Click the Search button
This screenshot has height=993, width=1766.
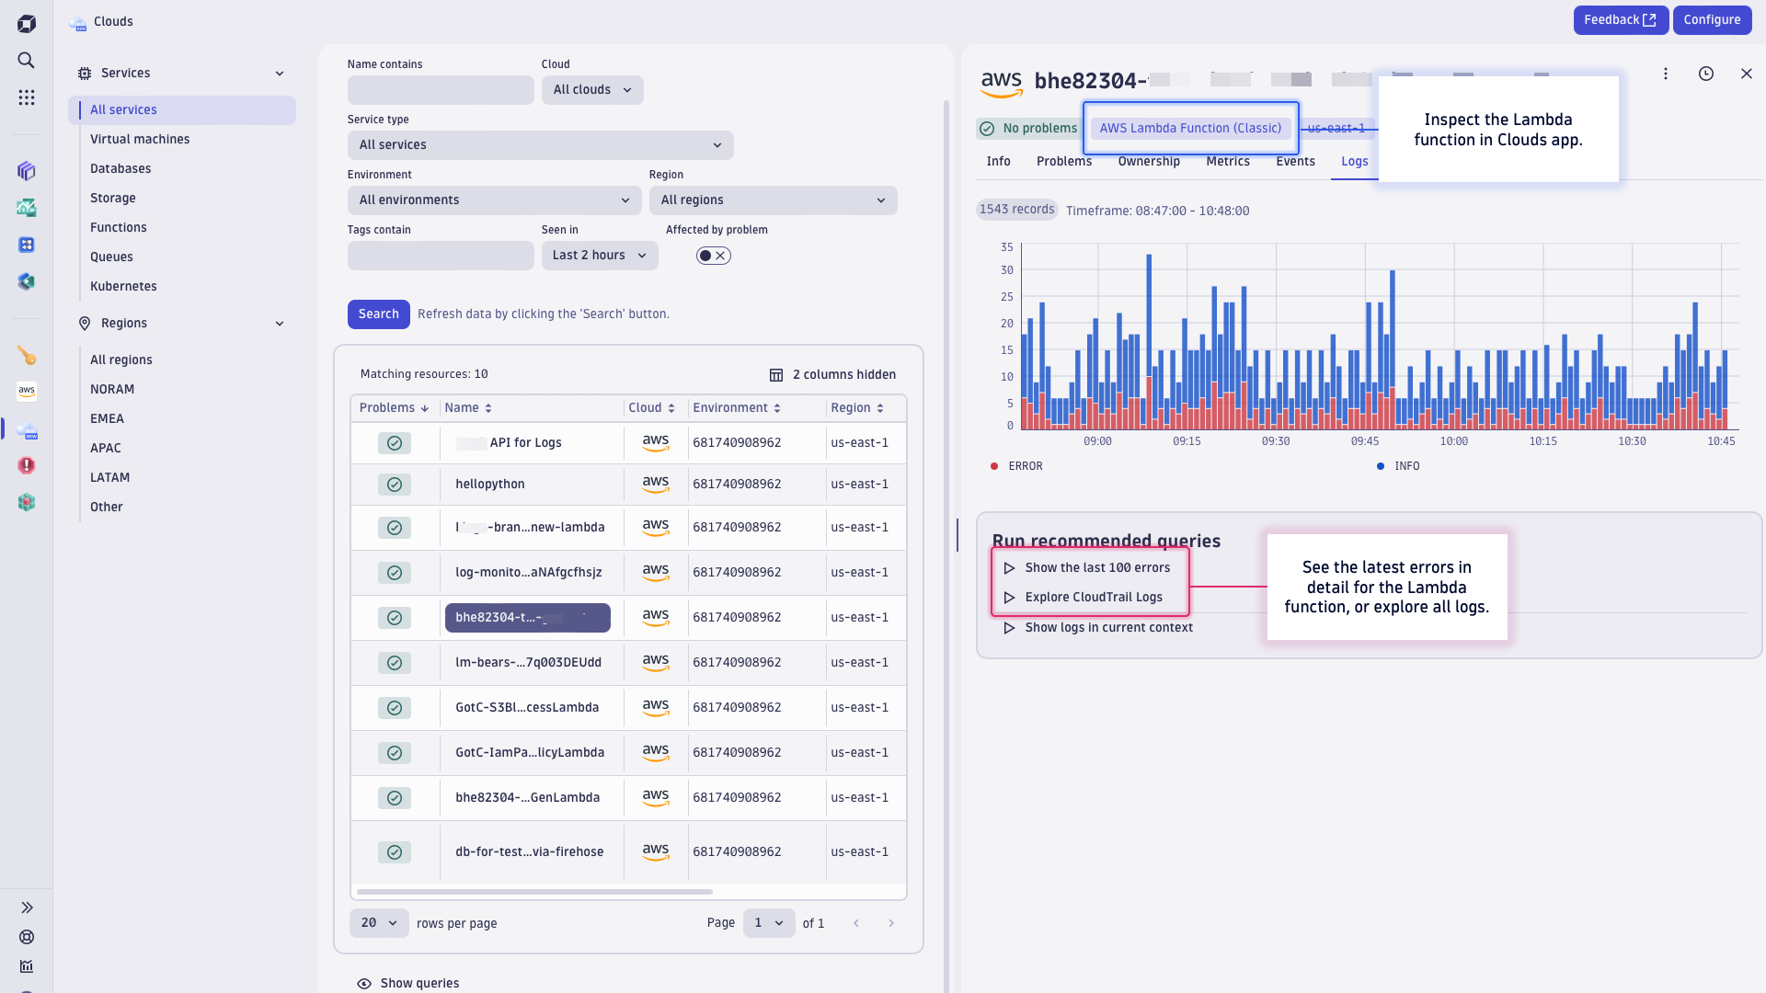click(378, 314)
